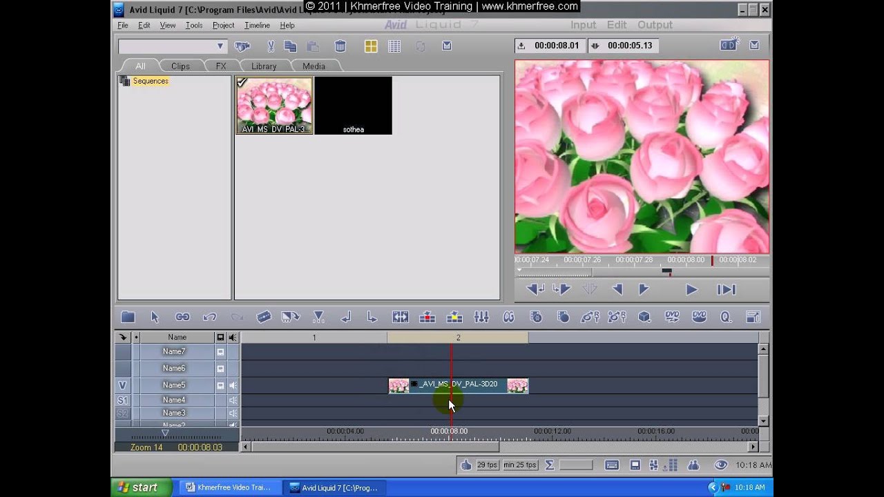Click the eye icon in status bar
The image size is (884, 497).
coord(720,465)
